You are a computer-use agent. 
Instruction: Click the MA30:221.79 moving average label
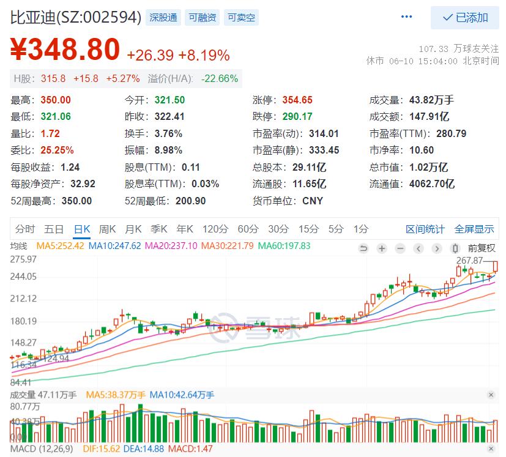[x=228, y=246]
